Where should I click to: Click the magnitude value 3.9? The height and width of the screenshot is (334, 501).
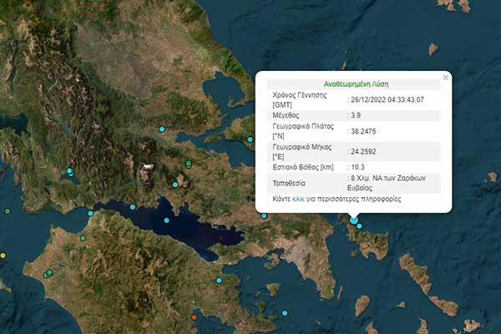pos(355,114)
